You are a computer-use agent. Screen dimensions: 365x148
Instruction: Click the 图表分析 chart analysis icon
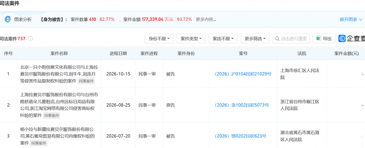click(7, 20)
